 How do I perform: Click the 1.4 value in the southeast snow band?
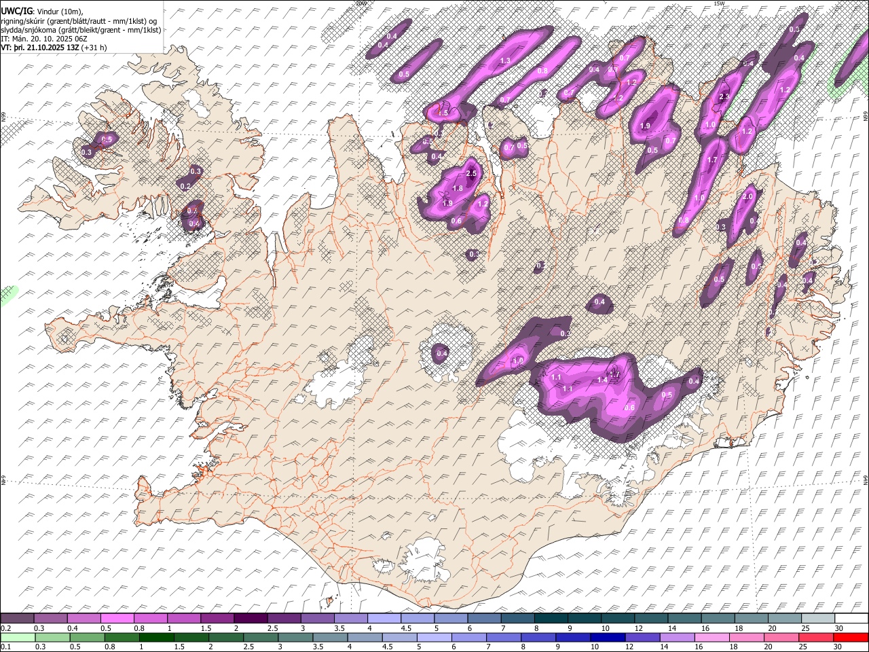[602, 380]
